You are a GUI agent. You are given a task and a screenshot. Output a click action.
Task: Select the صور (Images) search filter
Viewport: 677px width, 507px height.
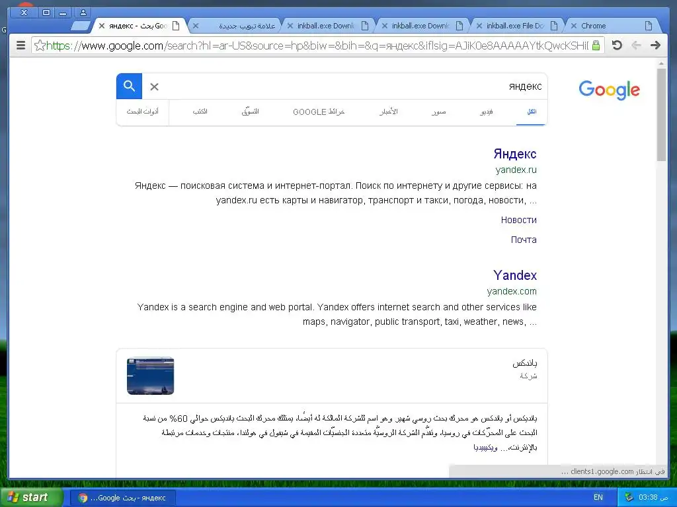coord(439,112)
